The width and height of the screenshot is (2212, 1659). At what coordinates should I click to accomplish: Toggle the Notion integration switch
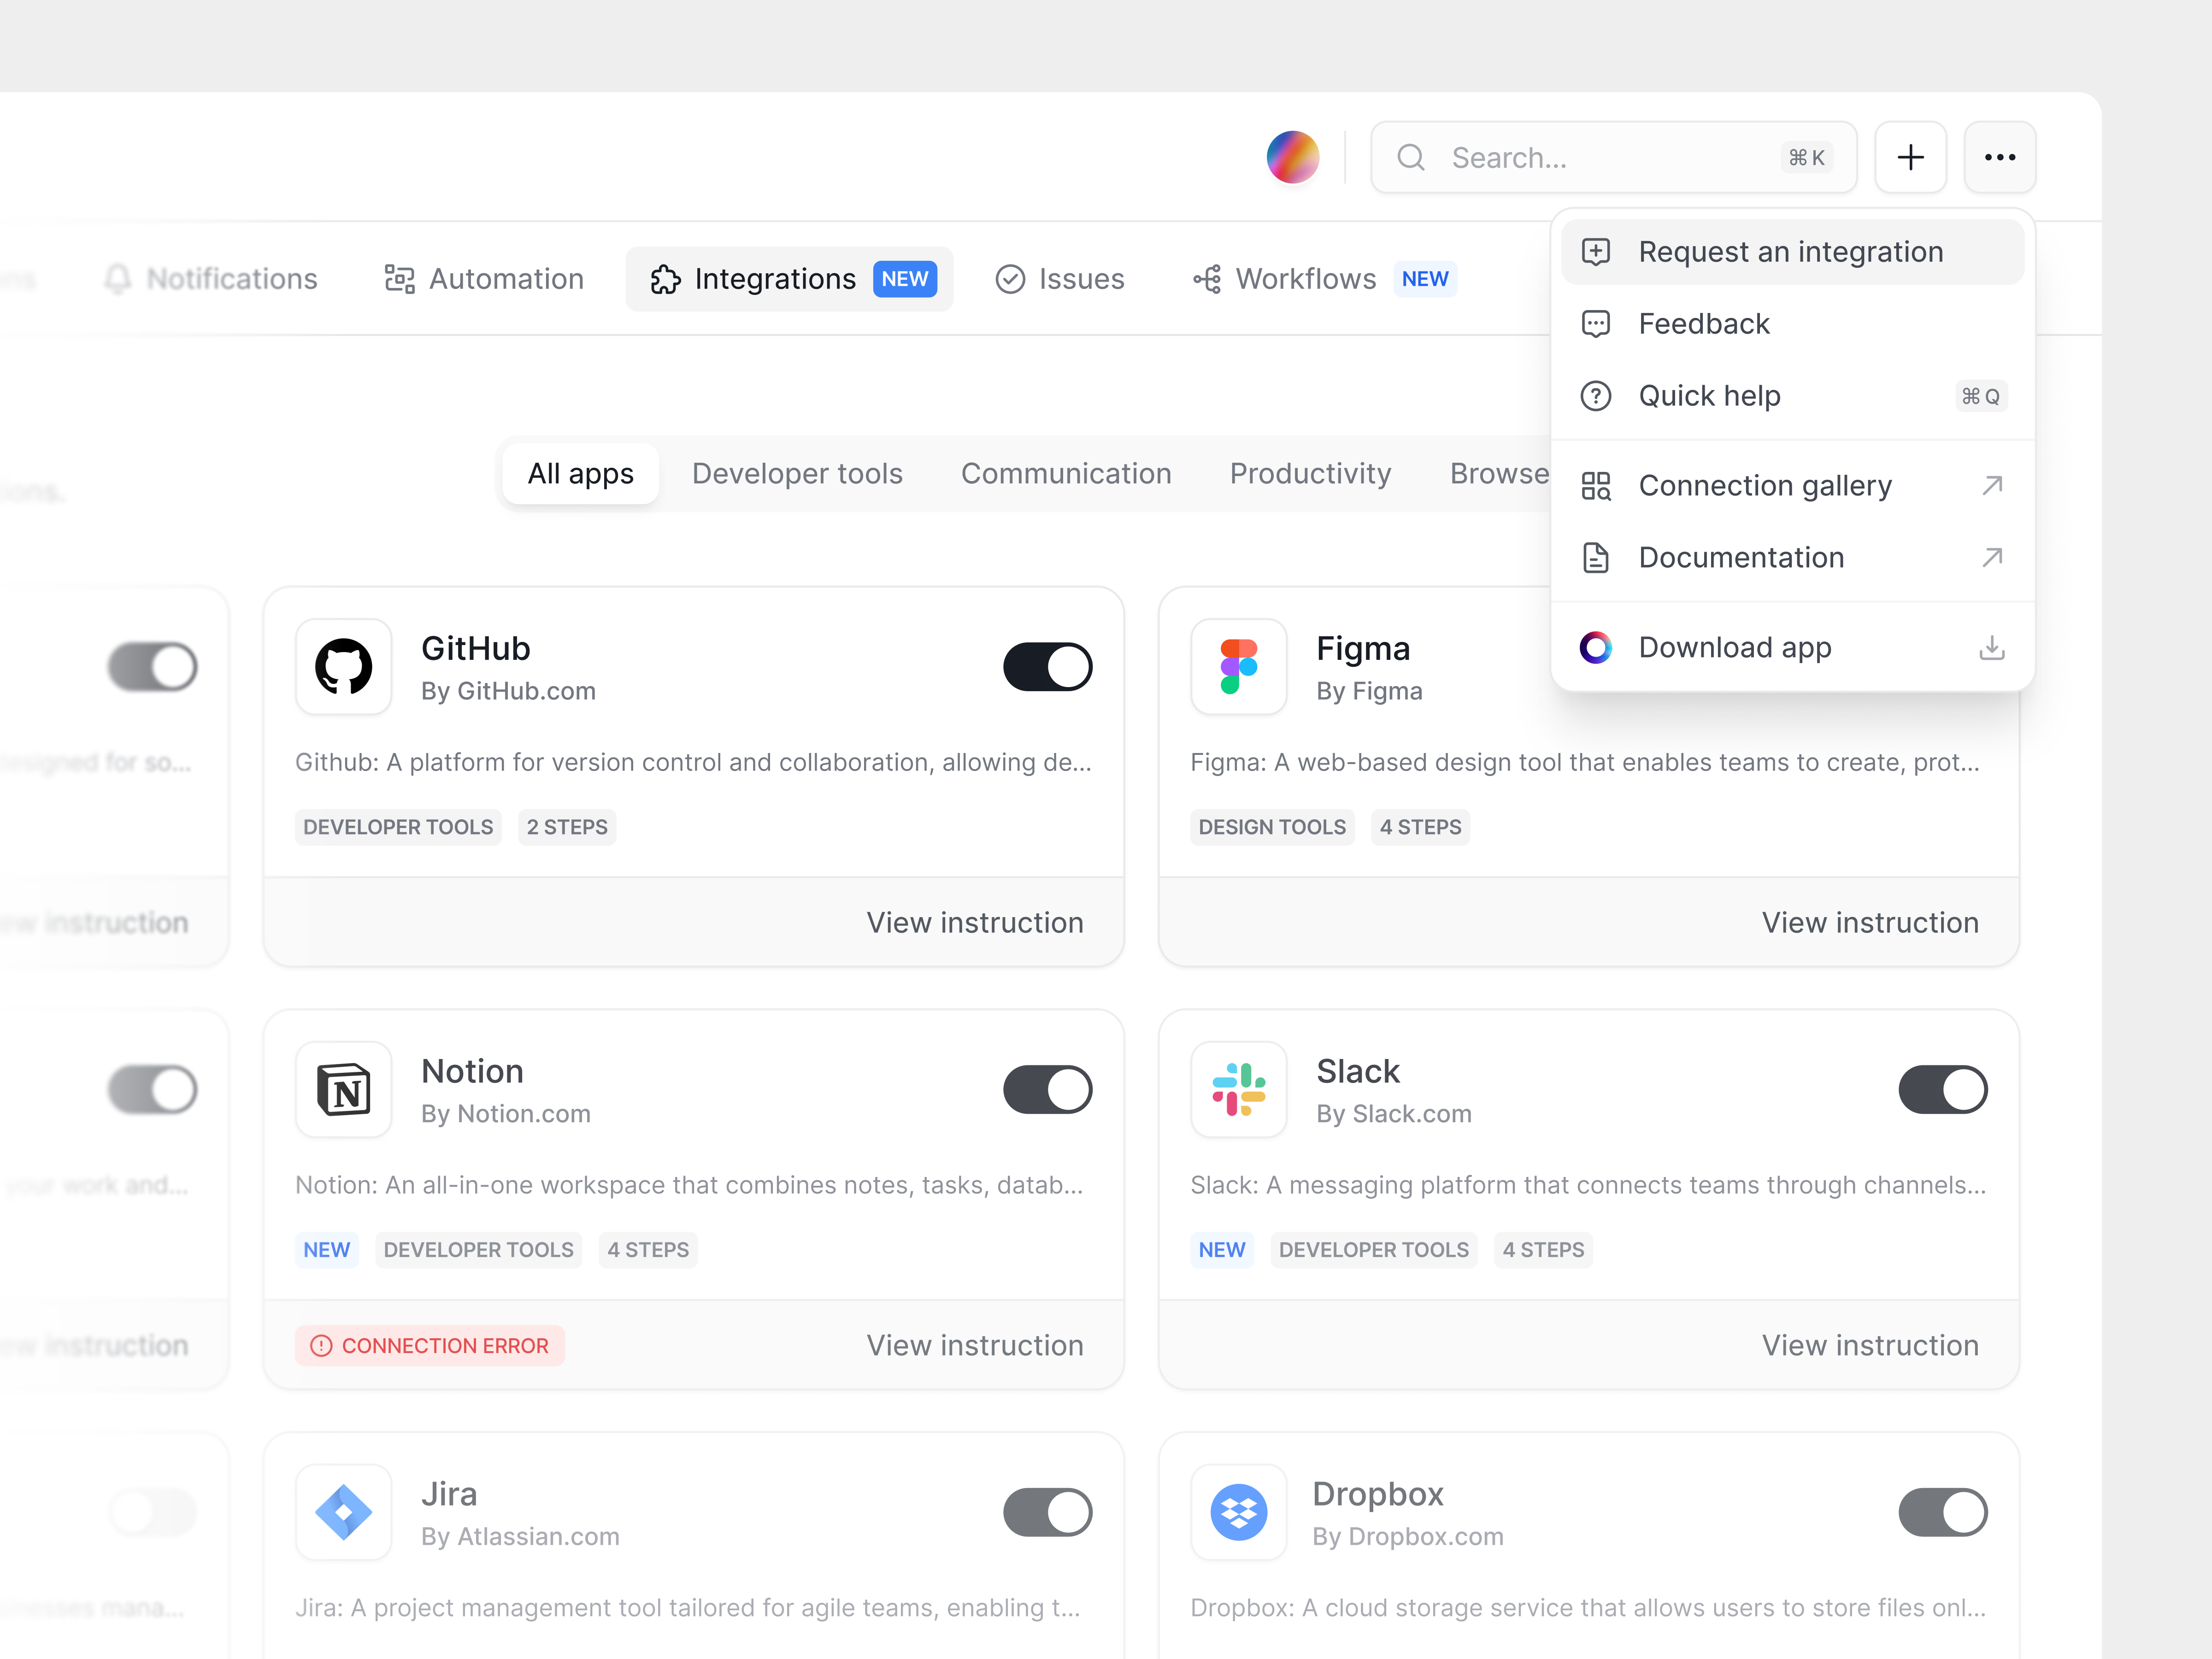tap(1047, 1089)
